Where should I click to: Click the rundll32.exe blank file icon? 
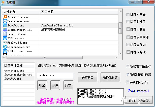click(x=5, y=34)
